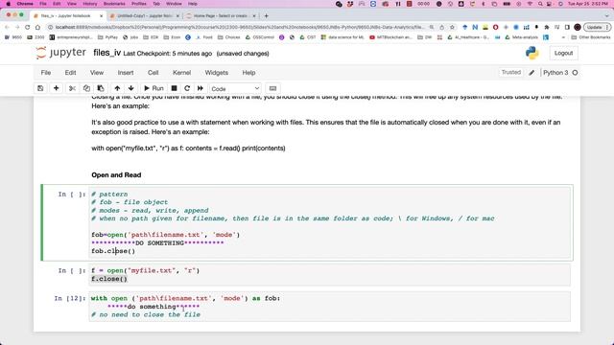Bookmark this page with star icon
This screenshot has width=614, height=345.
(452, 28)
